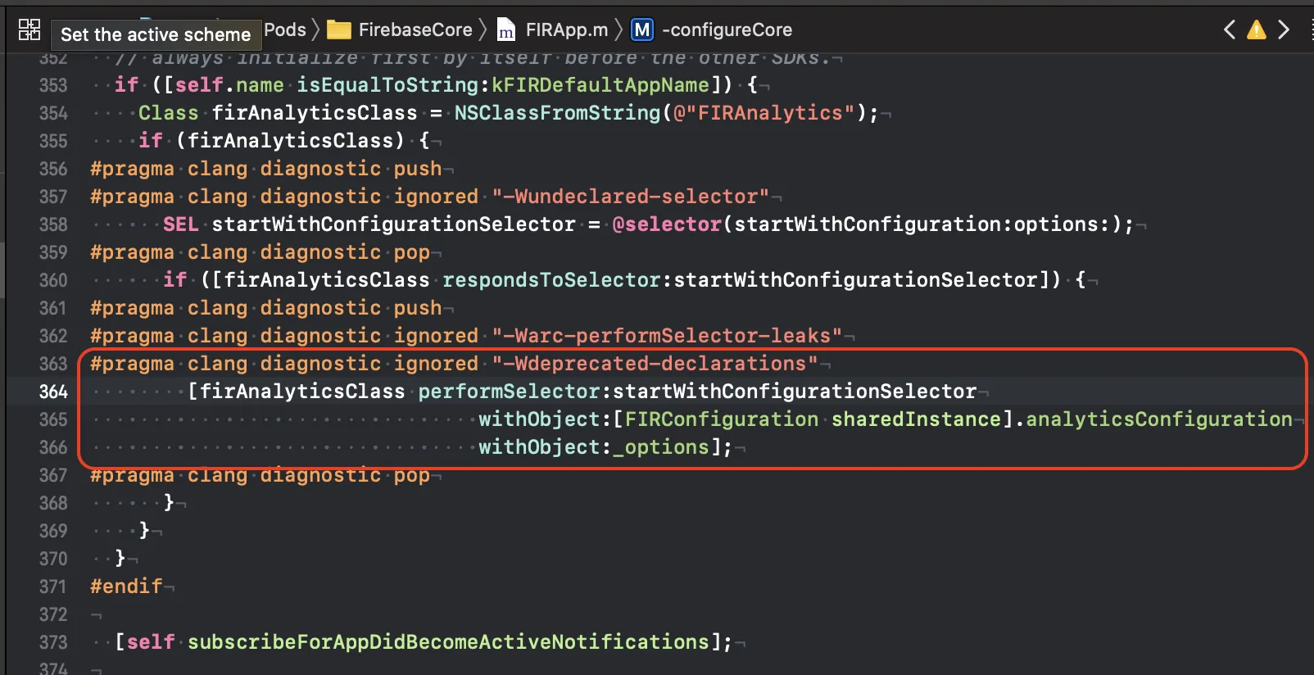Viewport: 1314px width, 675px height.
Task: Click the "-Wdeprecated-declarations" string
Action: 655,364
